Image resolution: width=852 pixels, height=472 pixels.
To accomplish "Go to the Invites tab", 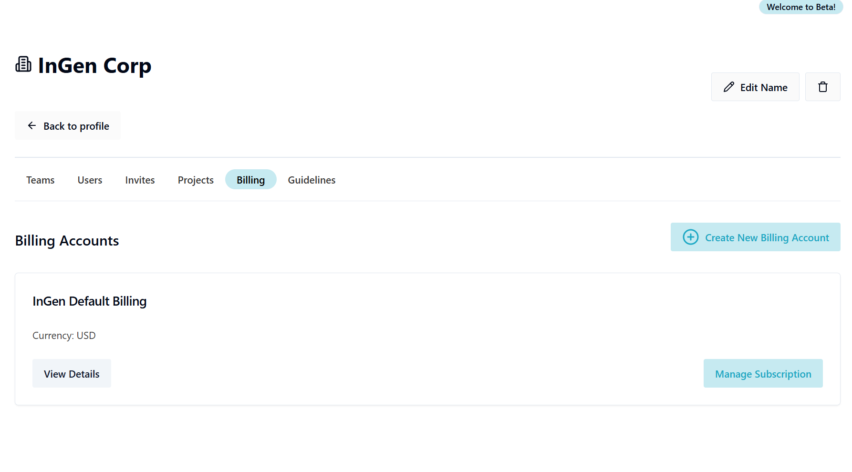I will pyautogui.click(x=140, y=180).
